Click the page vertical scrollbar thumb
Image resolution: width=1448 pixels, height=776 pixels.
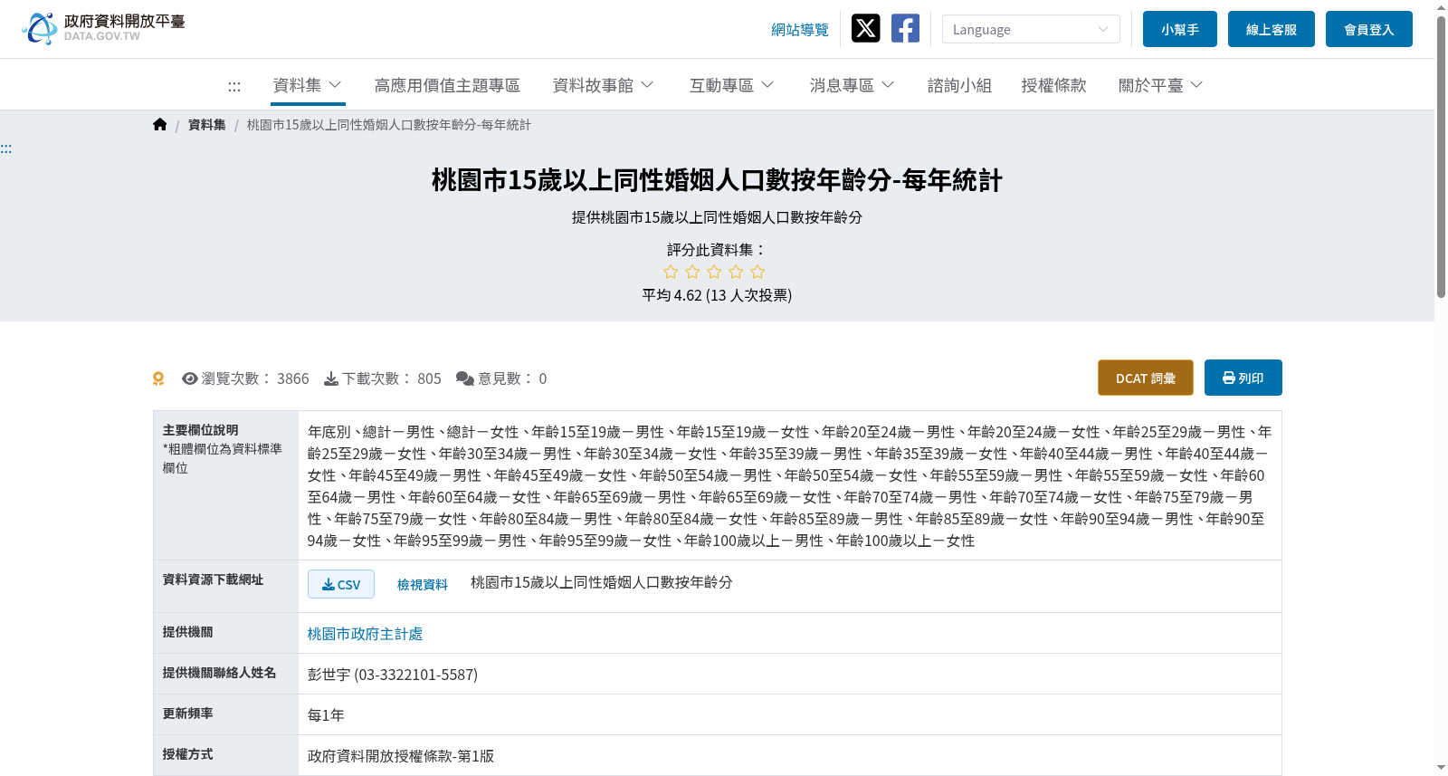tap(1441, 155)
